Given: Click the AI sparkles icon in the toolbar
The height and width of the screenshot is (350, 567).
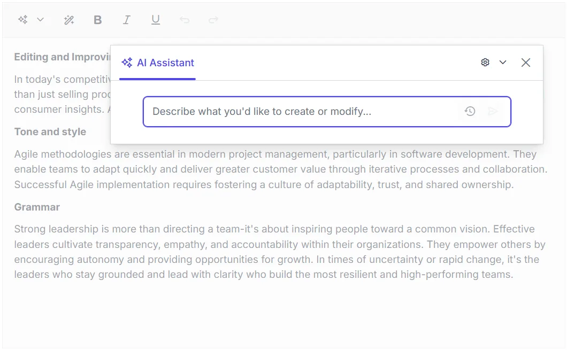Looking at the screenshot, I should [x=22, y=19].
